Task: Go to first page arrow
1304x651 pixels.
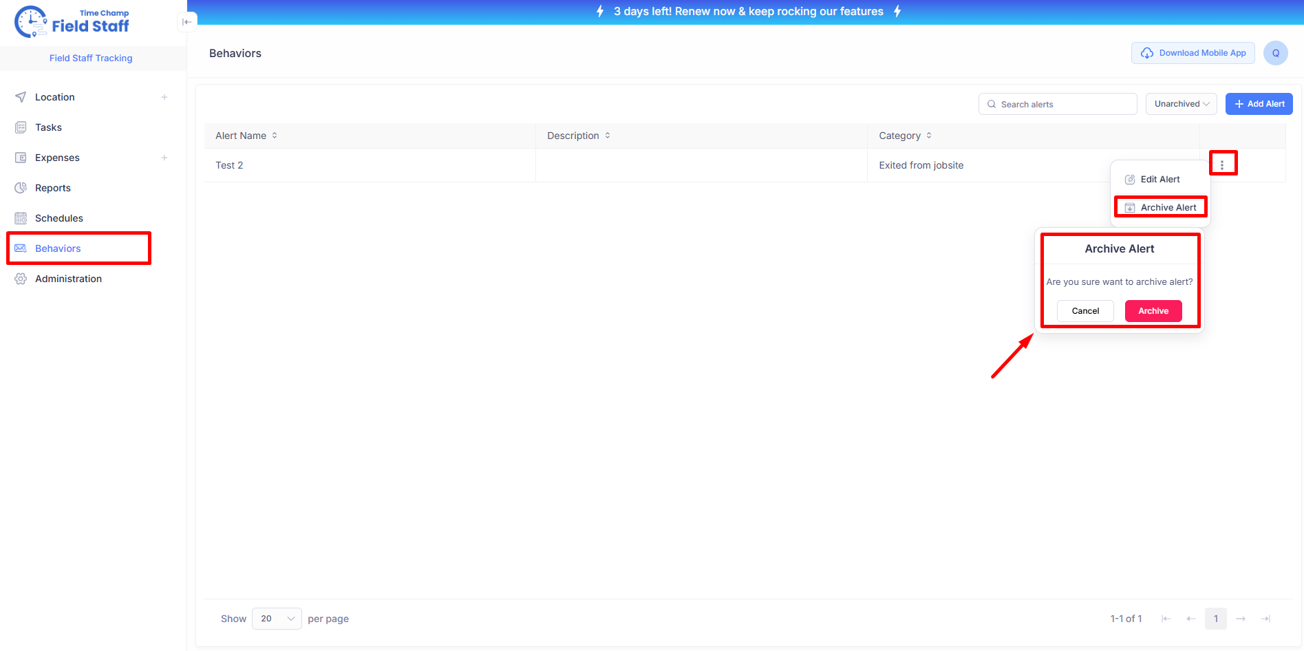Action: pos(1166,619)
